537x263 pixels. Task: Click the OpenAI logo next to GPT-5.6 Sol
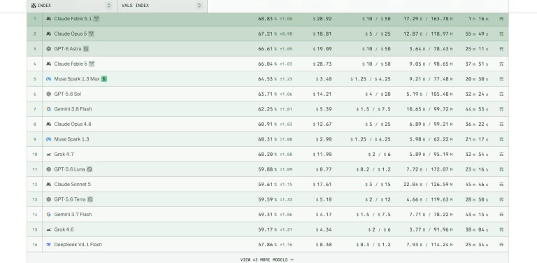tap(49, 94)
